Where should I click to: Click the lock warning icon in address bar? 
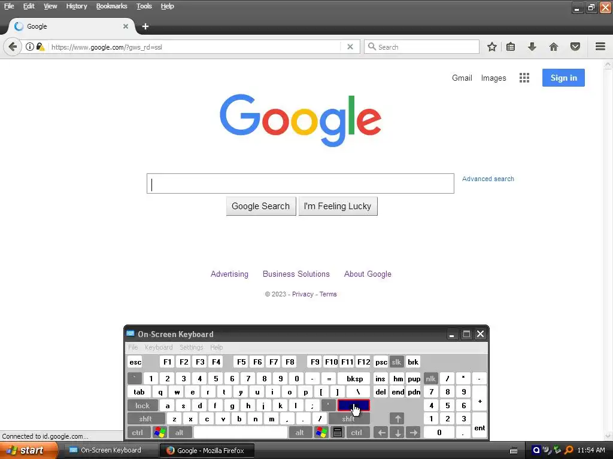pyautogui.click(x=40, y=47)
